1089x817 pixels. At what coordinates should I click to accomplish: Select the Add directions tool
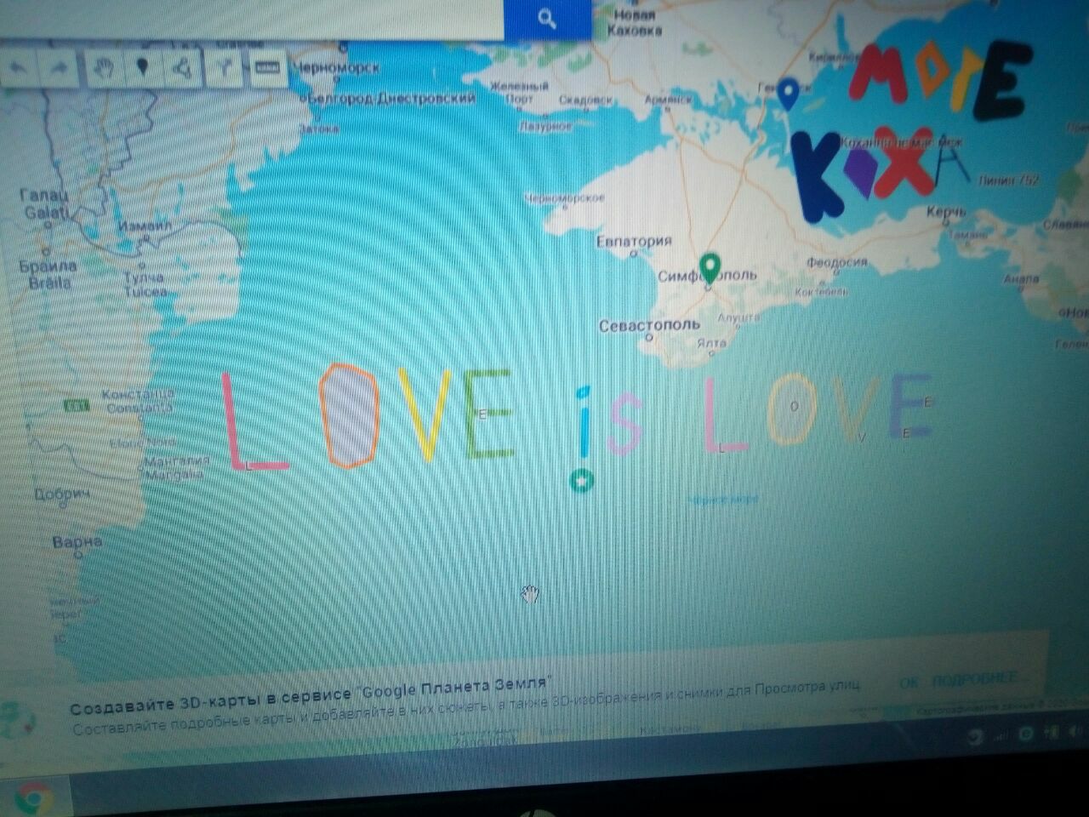(225, 67)
